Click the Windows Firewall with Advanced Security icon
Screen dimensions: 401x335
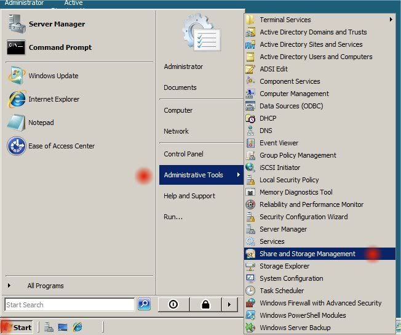[250, 303]
